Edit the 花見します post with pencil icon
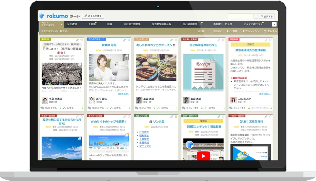Image resolution: width=316 pixels, height=181 pixels. point(77,40)
